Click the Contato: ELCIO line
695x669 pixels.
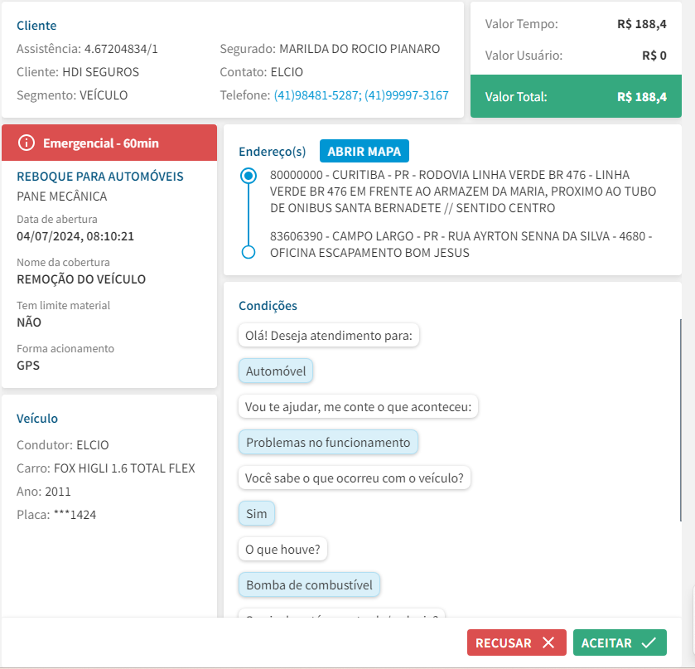(261, 72)
